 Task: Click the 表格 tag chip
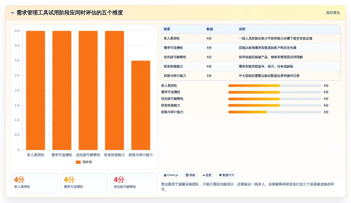pyautogui.click(x=190, y=175)
